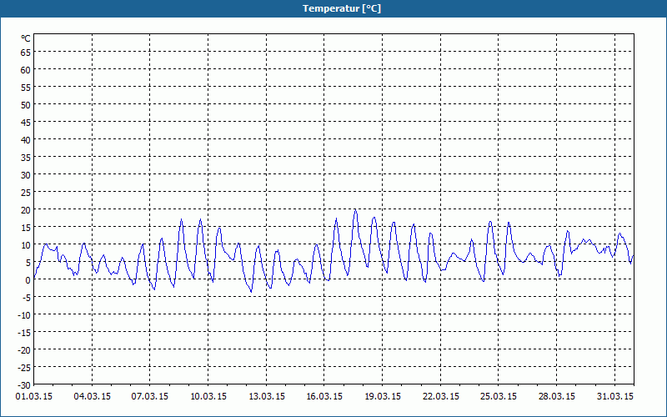This screenshot has width=667, height=417.
Task: Select the 60 y-axis label
Action: tap(26, 70)
